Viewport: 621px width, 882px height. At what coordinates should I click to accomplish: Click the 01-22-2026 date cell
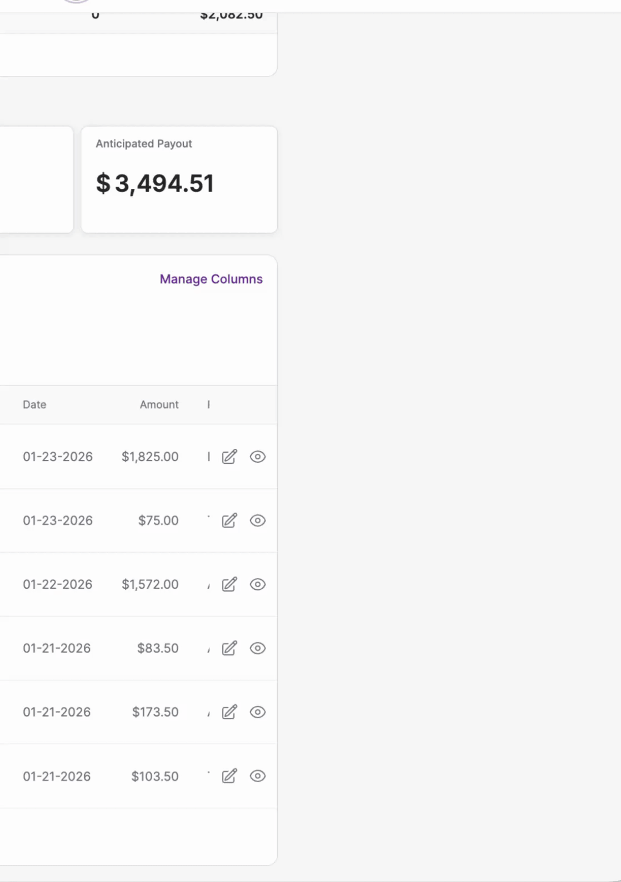pyautogui.click(x=58, y=584)
